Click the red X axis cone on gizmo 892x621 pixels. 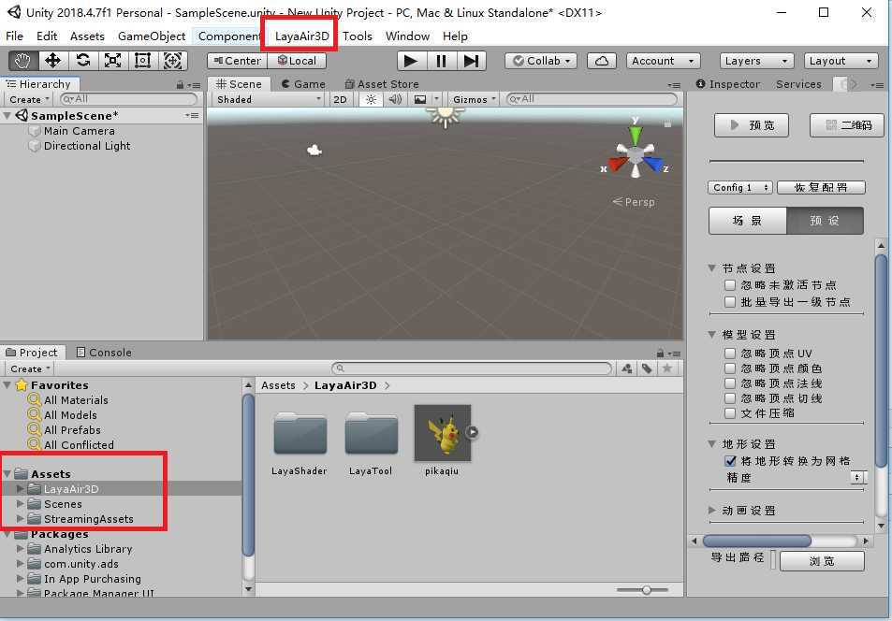(618, 164)
